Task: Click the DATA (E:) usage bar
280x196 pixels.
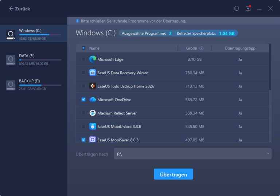Action: [x=40, y=60]
